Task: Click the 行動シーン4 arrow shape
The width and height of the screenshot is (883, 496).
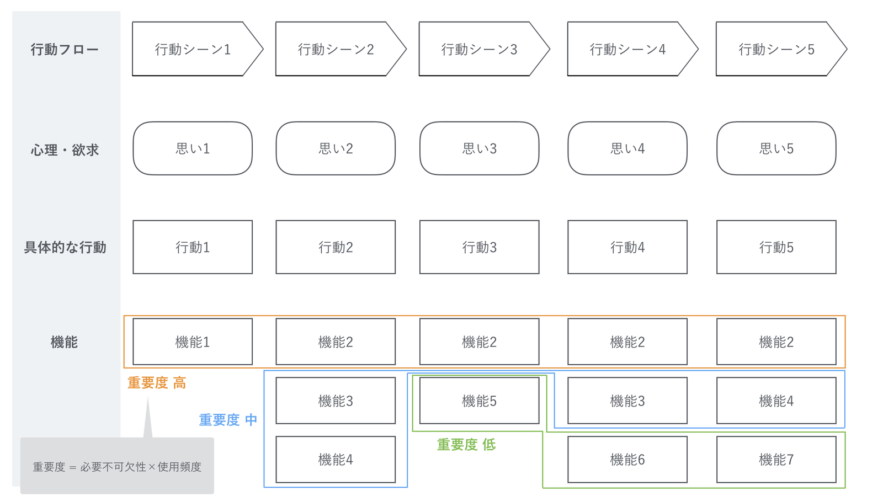Action: 627,49
